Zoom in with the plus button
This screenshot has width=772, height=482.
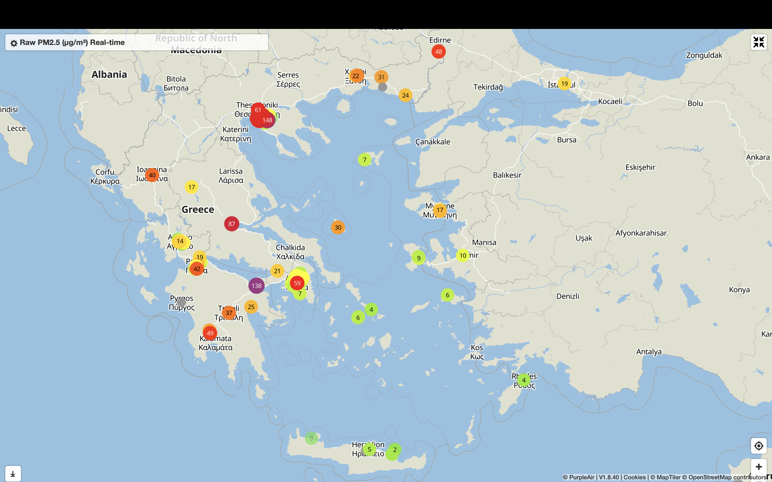759,467
